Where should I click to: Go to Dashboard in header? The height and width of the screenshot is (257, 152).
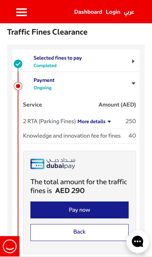coord(88,12)
